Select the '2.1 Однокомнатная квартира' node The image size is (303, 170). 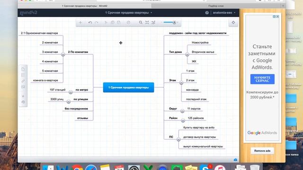pyautogui.click(x=39, y=33)
